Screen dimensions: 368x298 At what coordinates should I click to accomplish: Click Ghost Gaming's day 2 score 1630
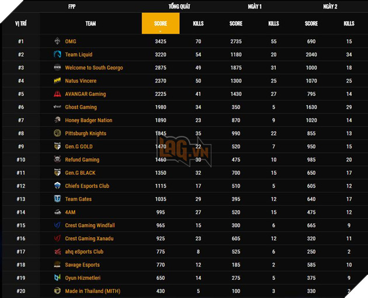click(x=311, y=107)
